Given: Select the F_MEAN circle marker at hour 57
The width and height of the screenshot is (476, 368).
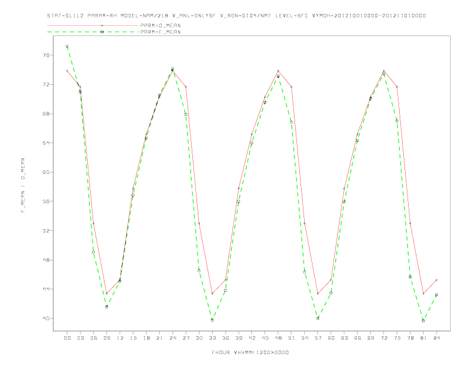Looking at the screenshot, I should [318, 319].
